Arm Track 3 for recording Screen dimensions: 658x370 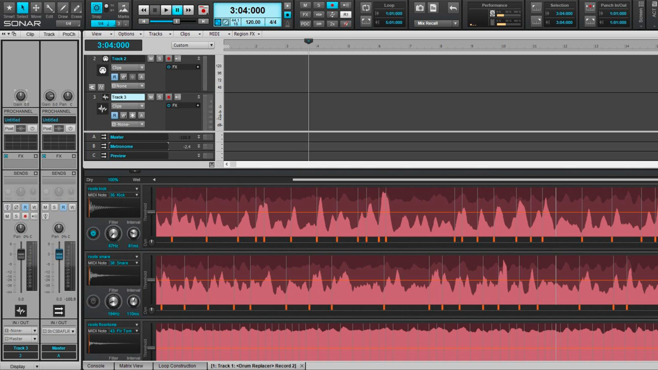pyautogui.click(x=168, y=97)
